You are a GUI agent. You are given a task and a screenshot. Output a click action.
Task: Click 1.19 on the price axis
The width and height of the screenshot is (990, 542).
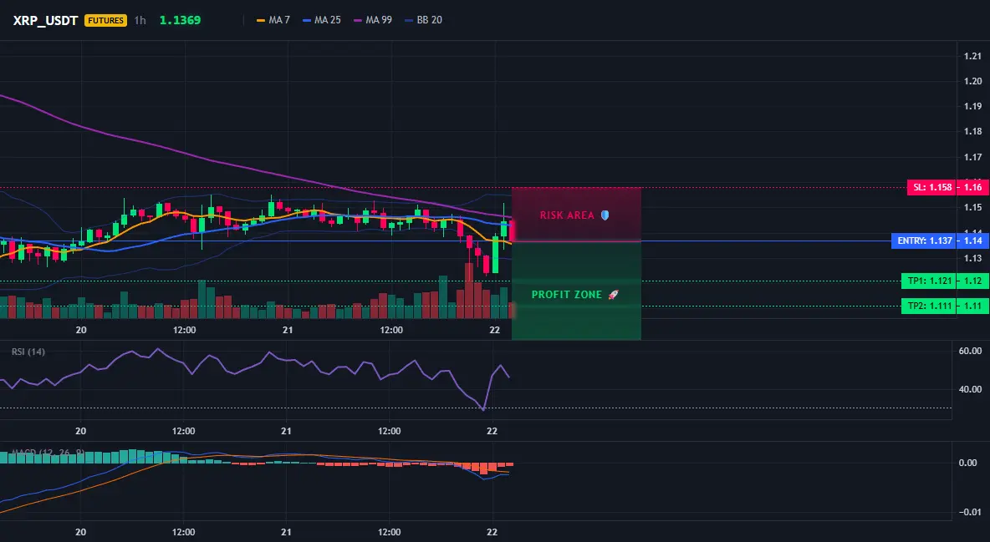(973, 107)
